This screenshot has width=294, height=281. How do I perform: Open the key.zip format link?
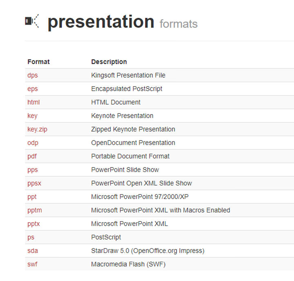[38, 129]
